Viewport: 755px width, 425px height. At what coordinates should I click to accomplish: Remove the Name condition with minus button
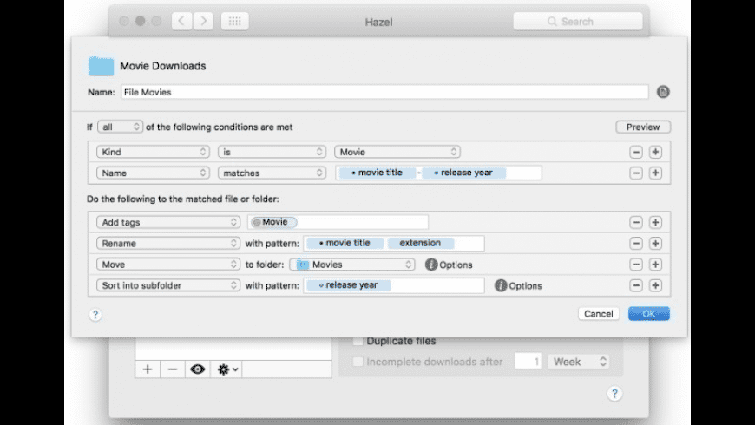point(636,173)
